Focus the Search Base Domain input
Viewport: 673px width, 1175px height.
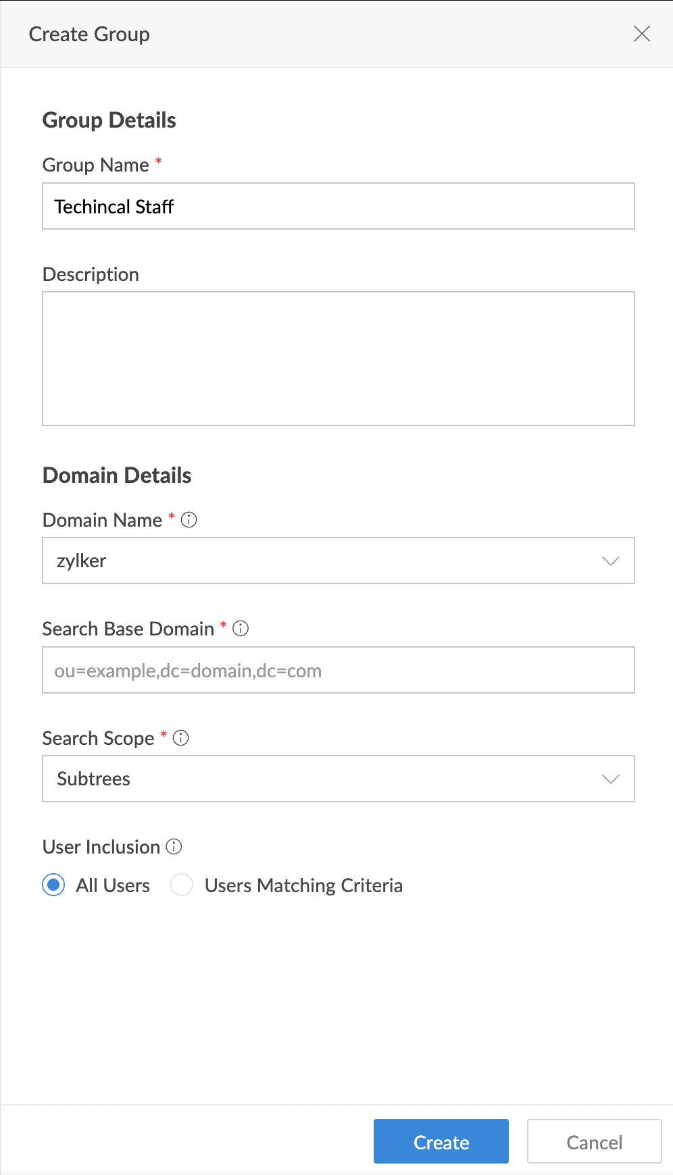pyautogui.click(x=338, y=671)
